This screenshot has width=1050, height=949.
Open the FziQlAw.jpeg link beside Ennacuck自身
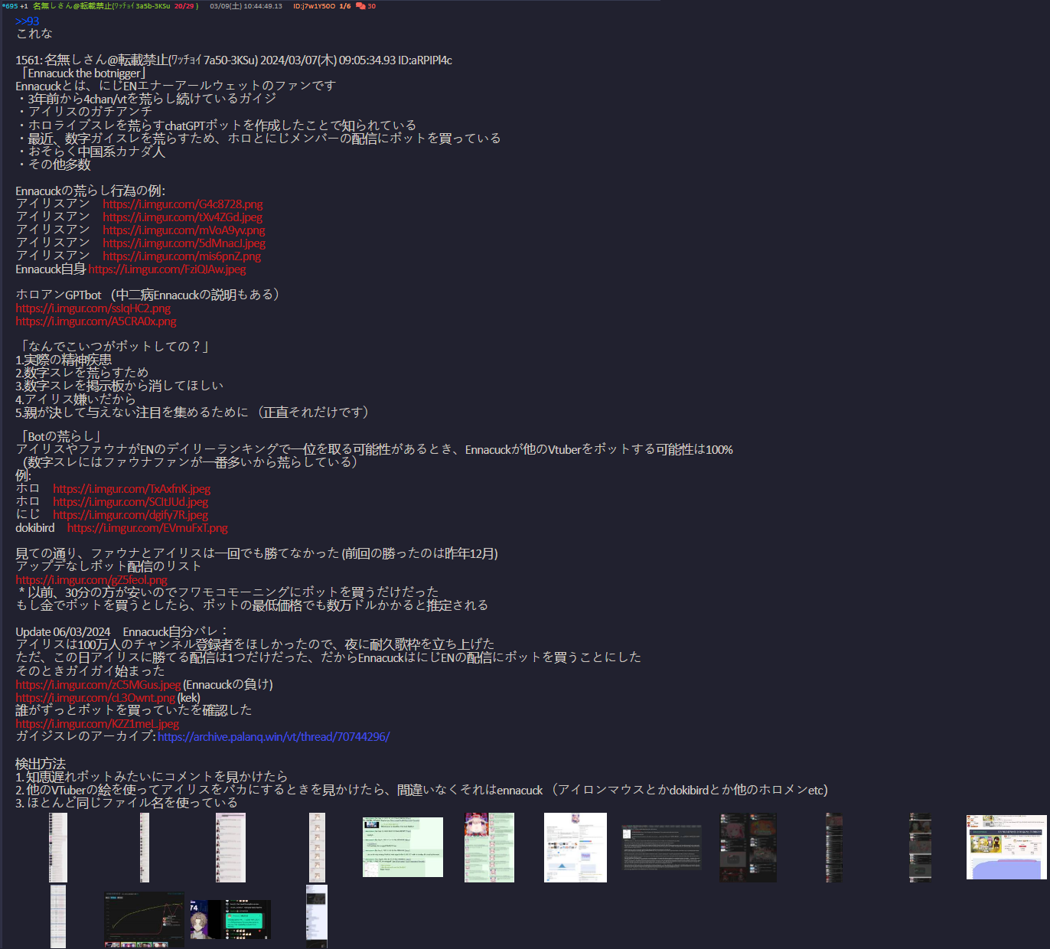point(167,269)
